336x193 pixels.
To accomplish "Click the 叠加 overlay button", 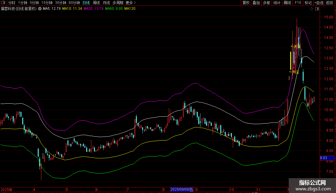I will pyautogui.click(x=256, y=3).
